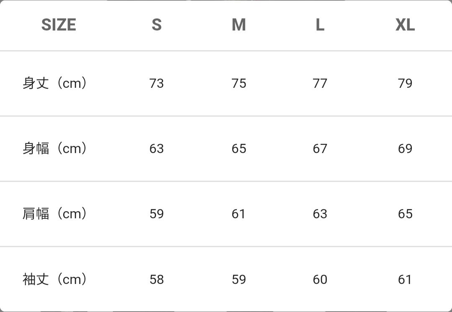Click the 69 value in 身幅 row

pos(405,148)
